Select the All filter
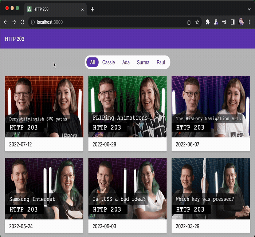This screenshot has width=255, height=237. [x=93, y=62]
